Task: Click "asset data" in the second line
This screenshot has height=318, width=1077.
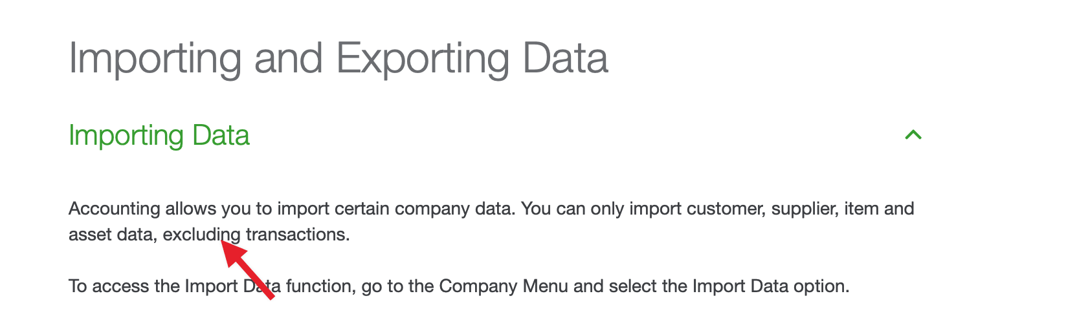Action: pos(111,235)
